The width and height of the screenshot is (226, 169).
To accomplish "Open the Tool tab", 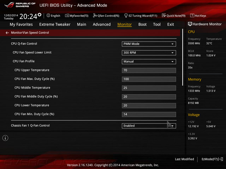I will tap(157, 24).
